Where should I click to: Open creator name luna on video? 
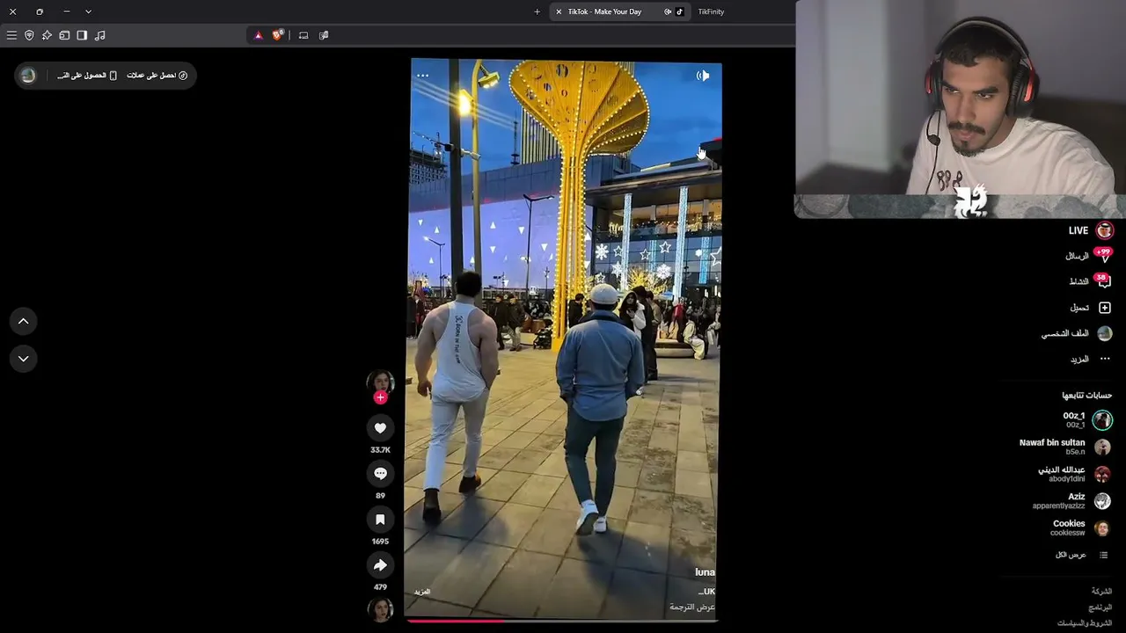[705, 572]
